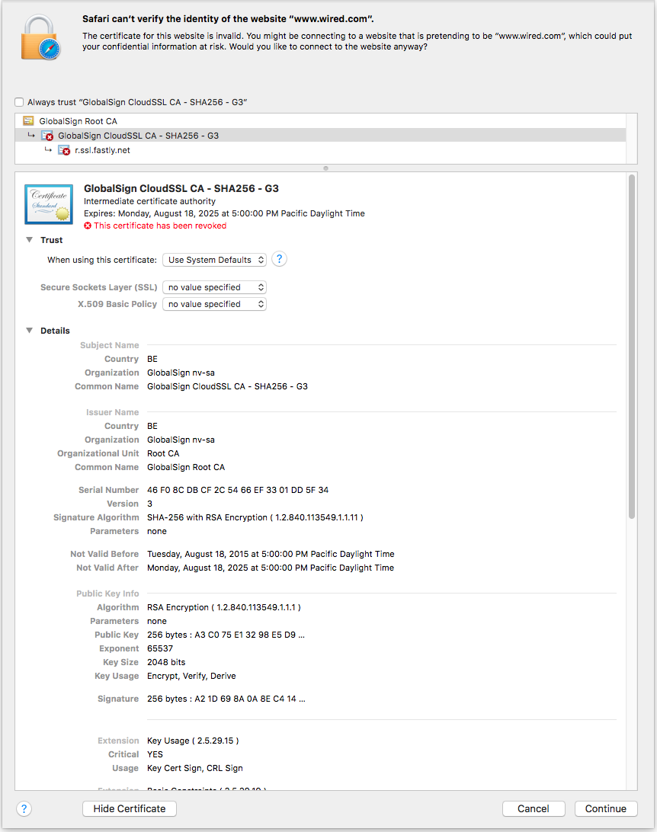
Task: Click the Safari padlock warning icon
Action: click(40, 37)
